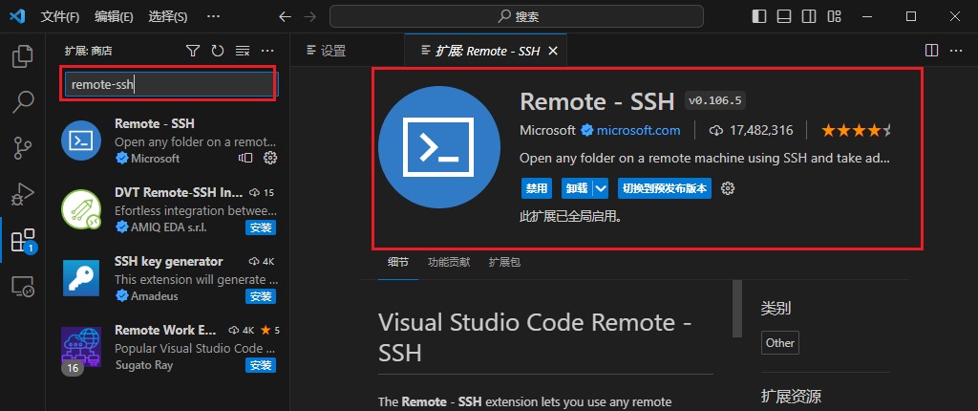This screenshot has width=978, height=411.
Task: Click the star rating of Remote - SSH
Action: pos(856,131)
